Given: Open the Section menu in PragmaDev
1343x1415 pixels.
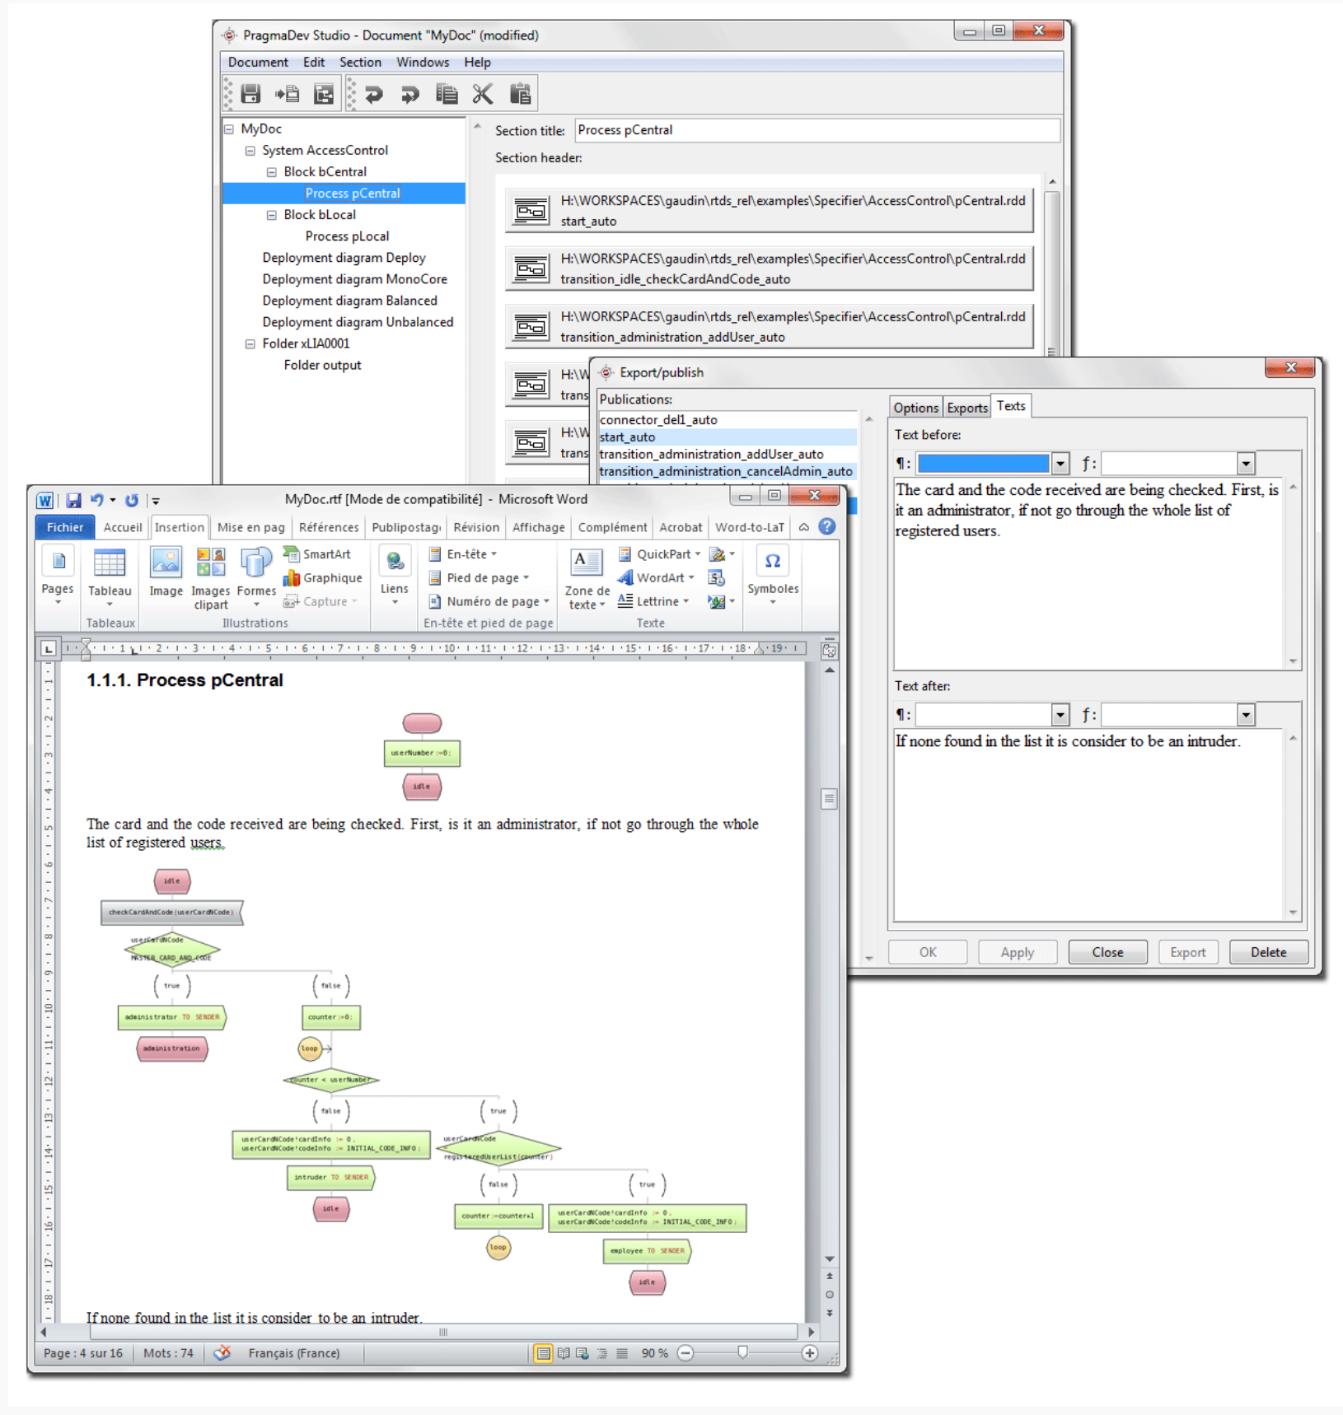Looking at the screenshot, I should click(x=360, y=63).
